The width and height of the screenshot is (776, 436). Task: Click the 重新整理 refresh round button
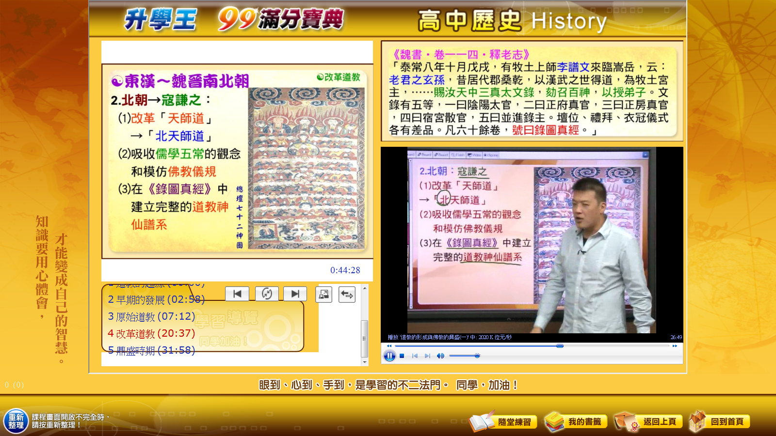[x=16, y=421]
